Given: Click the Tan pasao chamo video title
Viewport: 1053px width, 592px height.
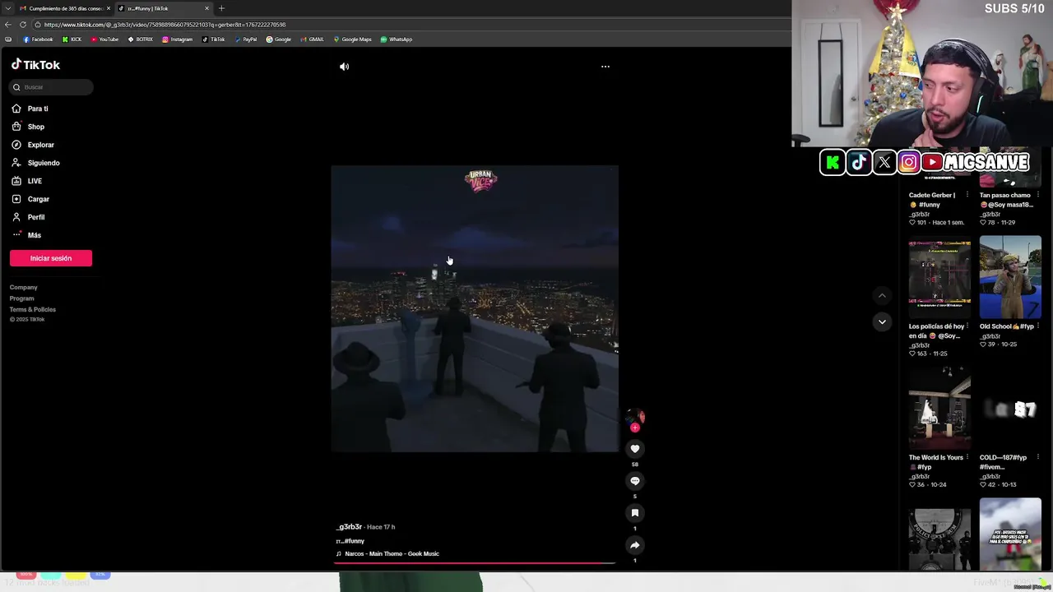Looking at the screenshot, I should 1005,200.
